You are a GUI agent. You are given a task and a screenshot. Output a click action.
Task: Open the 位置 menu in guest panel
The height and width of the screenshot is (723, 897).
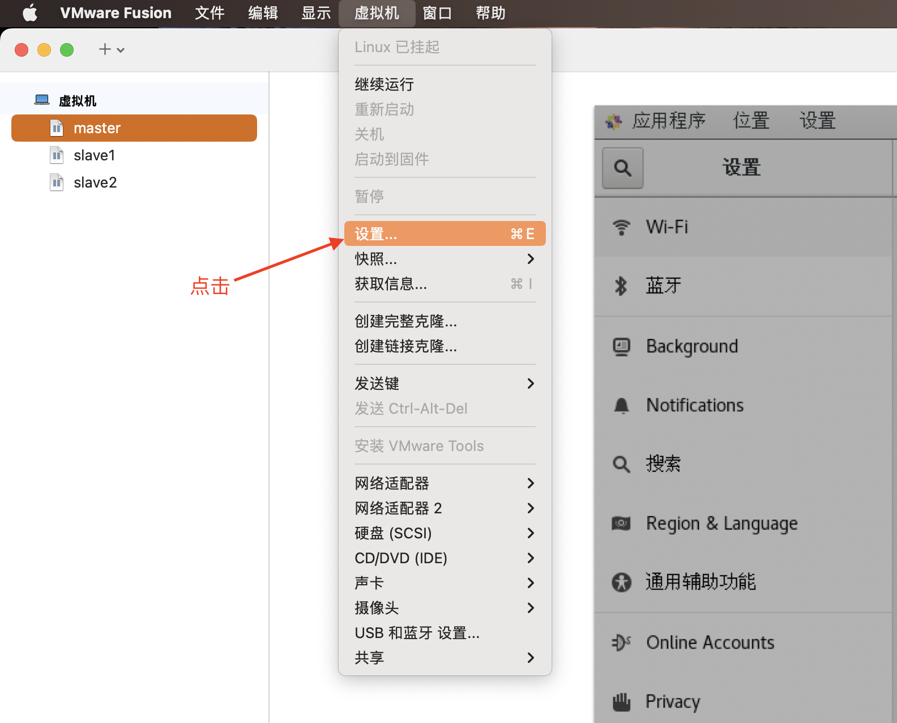pos(751,121)
